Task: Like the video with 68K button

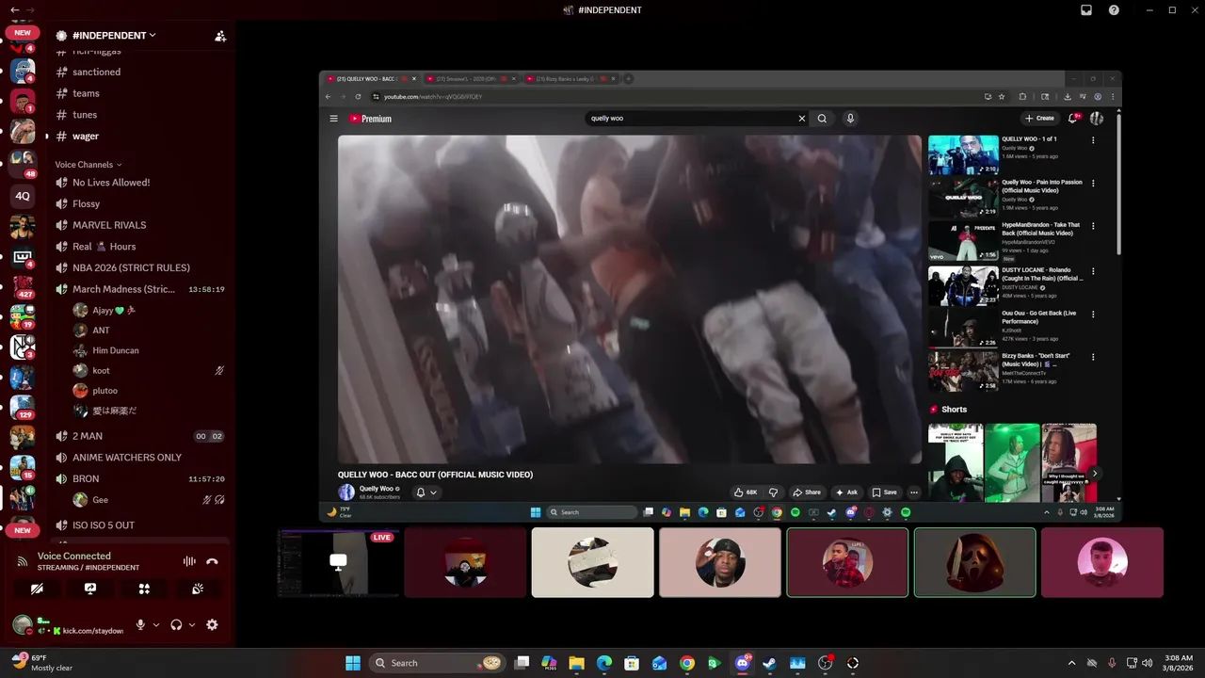Action: 747,492
